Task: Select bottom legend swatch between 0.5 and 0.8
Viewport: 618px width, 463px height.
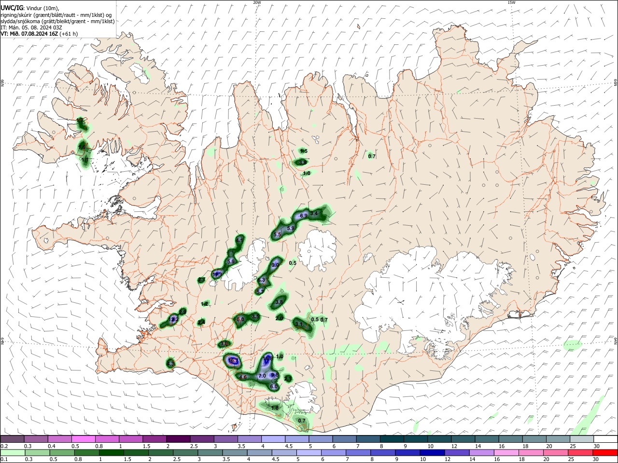Action: click(x=61, y=452)
